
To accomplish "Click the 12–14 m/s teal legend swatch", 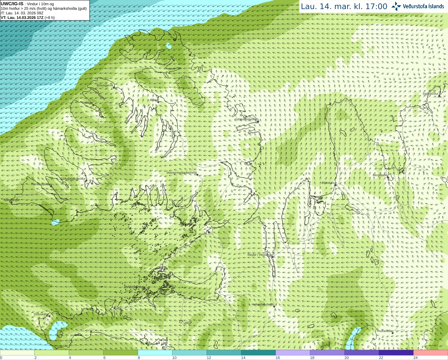I will click(224, 353).
